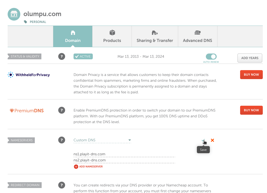Viewport: 267px width, 193px height.
Task: Click the Personal category tag label
Action: pyautogui.click(x=38, y=22)
